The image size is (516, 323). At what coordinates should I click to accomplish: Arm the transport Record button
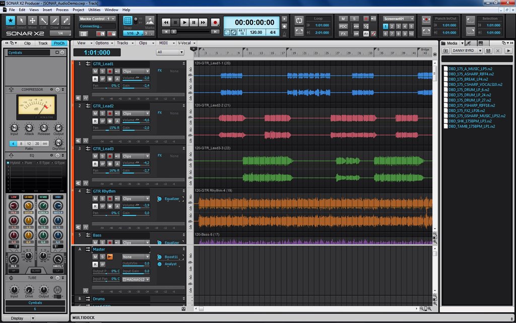click(x=215, y=22)
